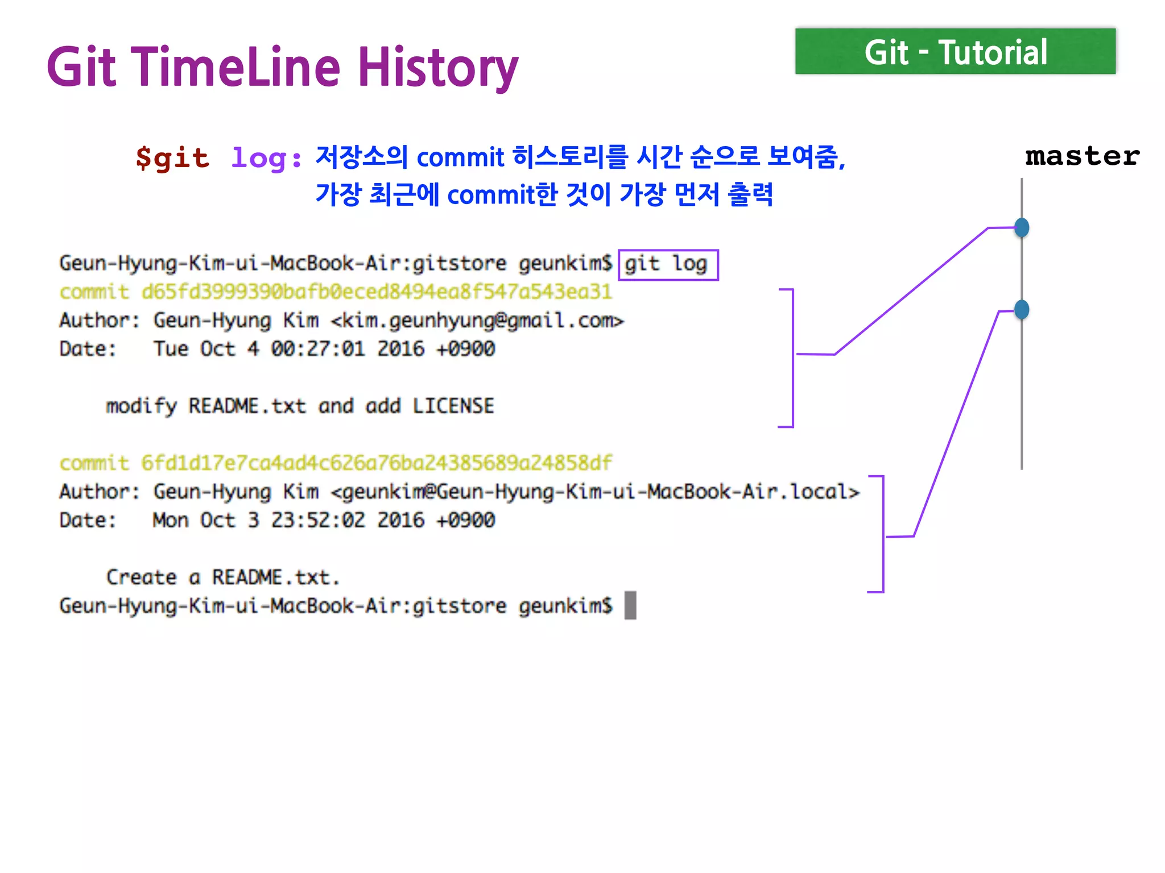Click the green Git - Tutorial banner
This screenshot has width=1165, height=873.
955,51
